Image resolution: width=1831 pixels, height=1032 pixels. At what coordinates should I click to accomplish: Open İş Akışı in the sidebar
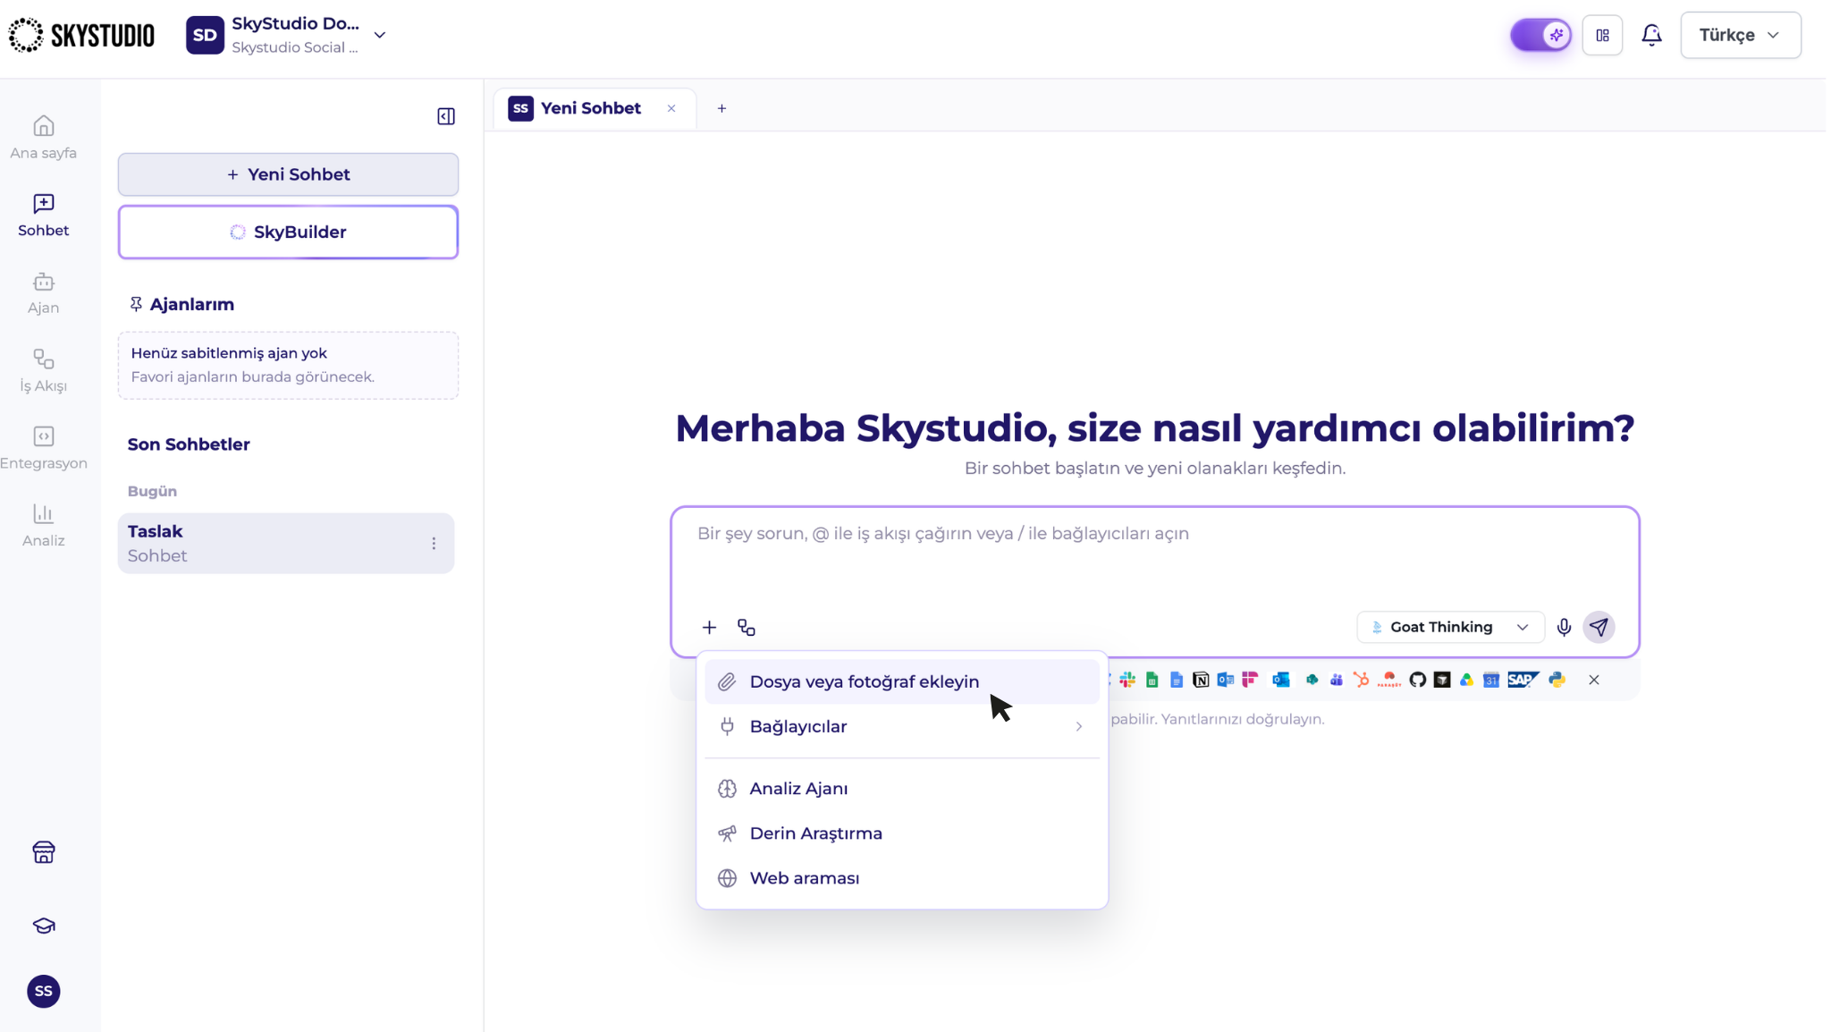click(43, 371)
